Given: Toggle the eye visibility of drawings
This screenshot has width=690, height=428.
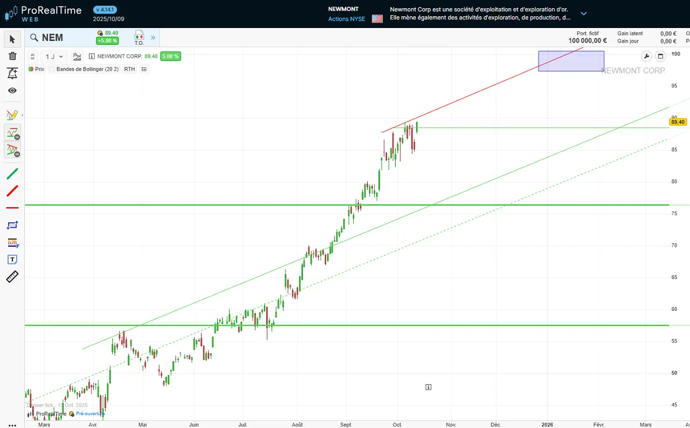Looking at the screenshot, I should [x=12, y=91].
